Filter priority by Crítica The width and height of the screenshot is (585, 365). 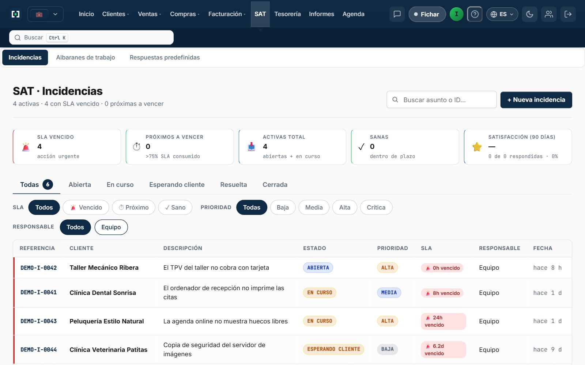(x=376, y=207)
